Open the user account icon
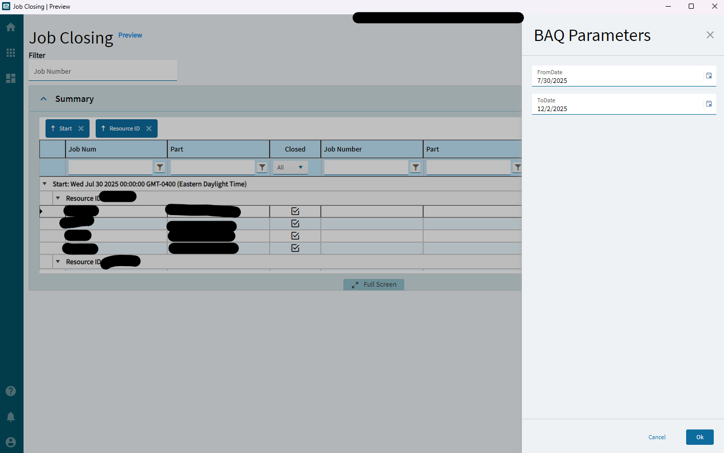 click(x=11, y=442)
